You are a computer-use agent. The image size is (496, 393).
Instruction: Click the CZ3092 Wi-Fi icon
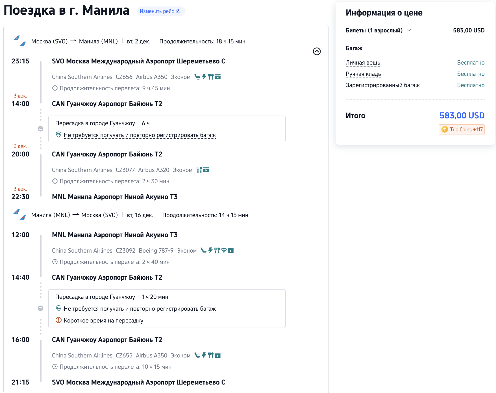click(x=224, y=250)
